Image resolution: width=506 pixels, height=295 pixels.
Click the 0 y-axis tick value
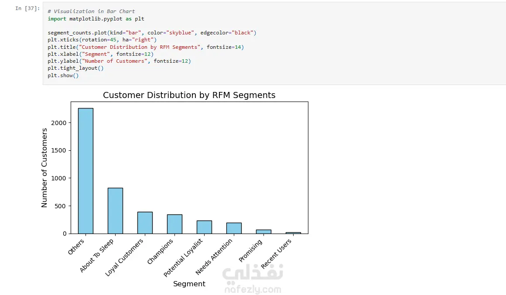(65, 234)
